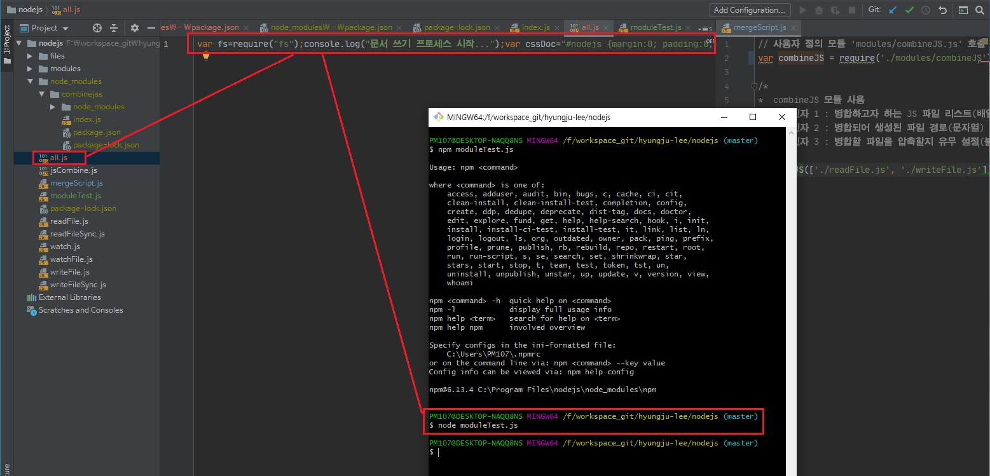Click the Git Commit checkmark icon
The image size is (990, 476).
point(910,10)
